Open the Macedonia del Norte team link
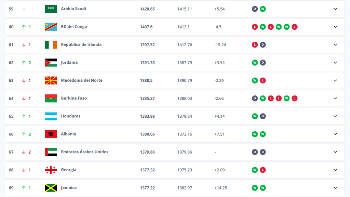 point(81,80)
